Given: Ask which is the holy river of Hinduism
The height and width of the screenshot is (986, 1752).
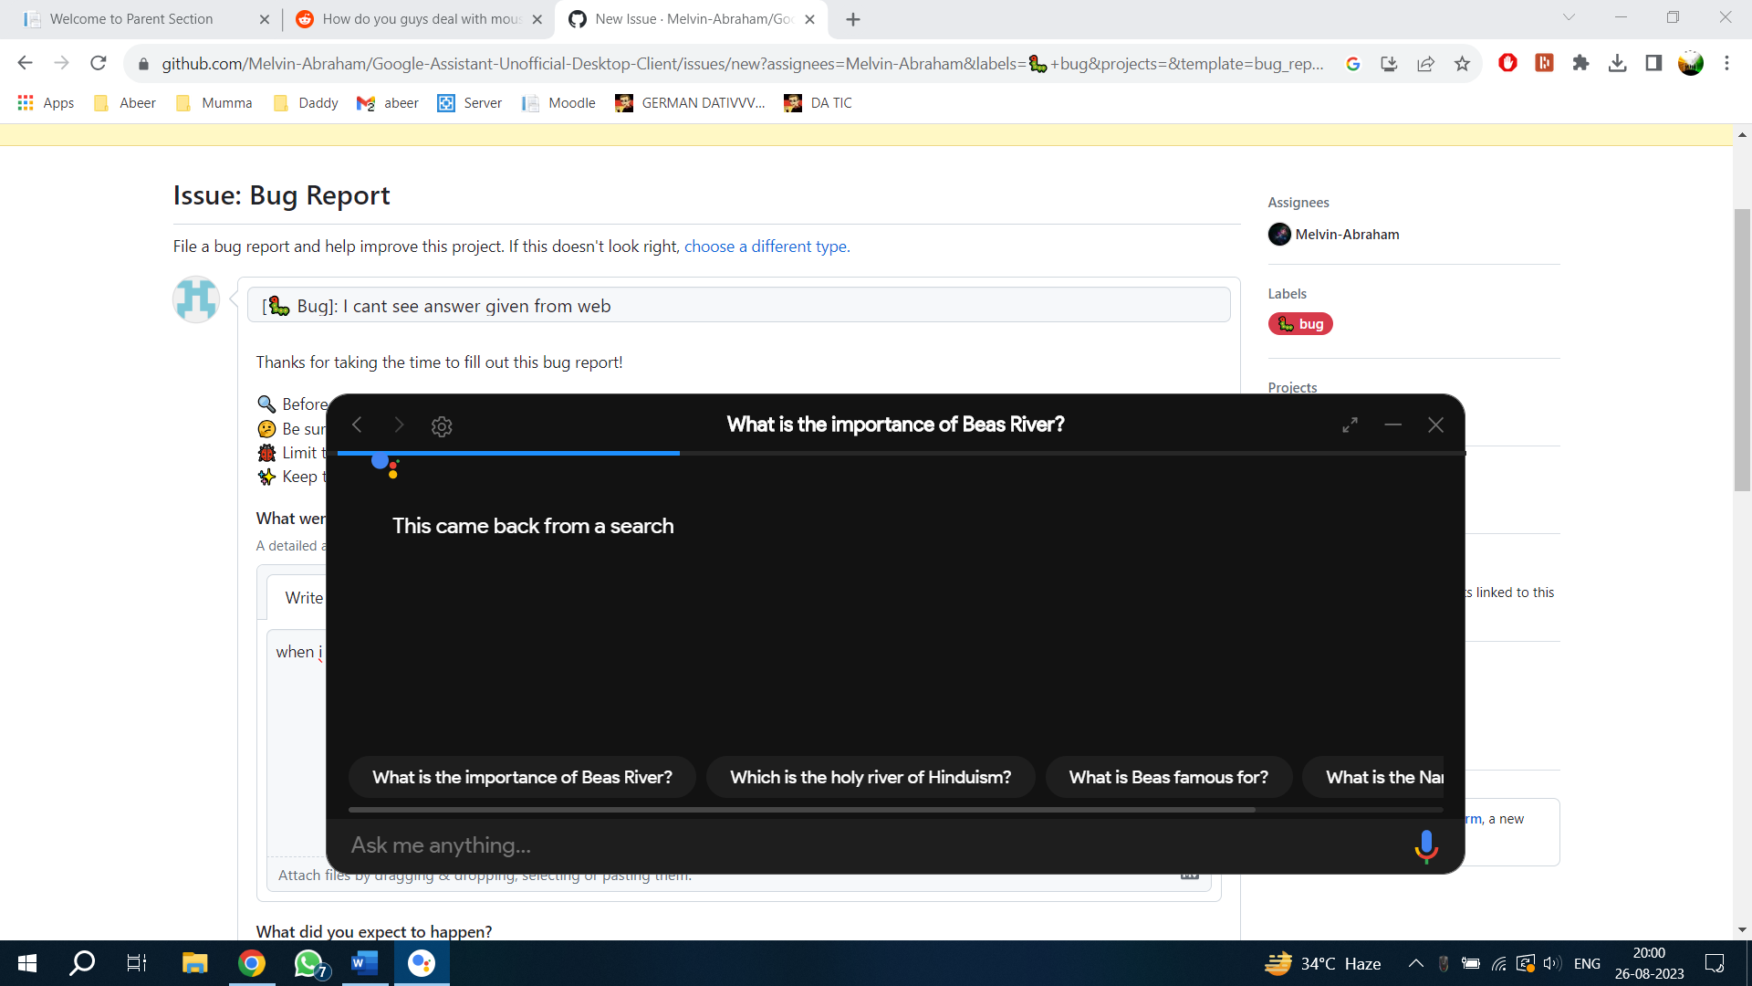Looking at the screenshot, I should coord(870,777).
